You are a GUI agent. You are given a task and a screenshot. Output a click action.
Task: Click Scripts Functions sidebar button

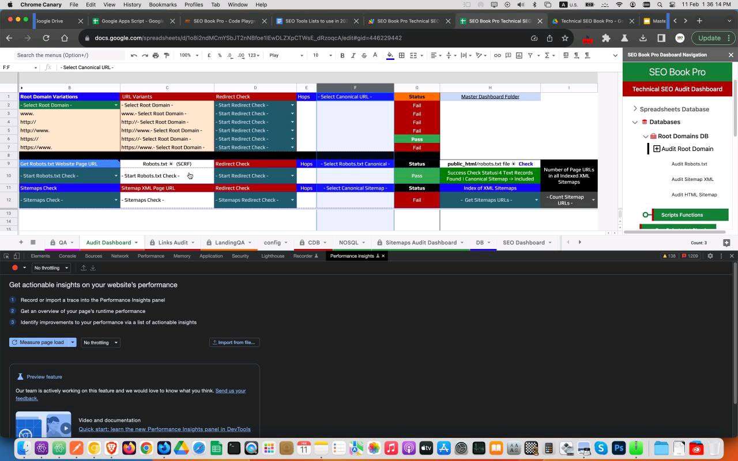click(x=690, y=215)
